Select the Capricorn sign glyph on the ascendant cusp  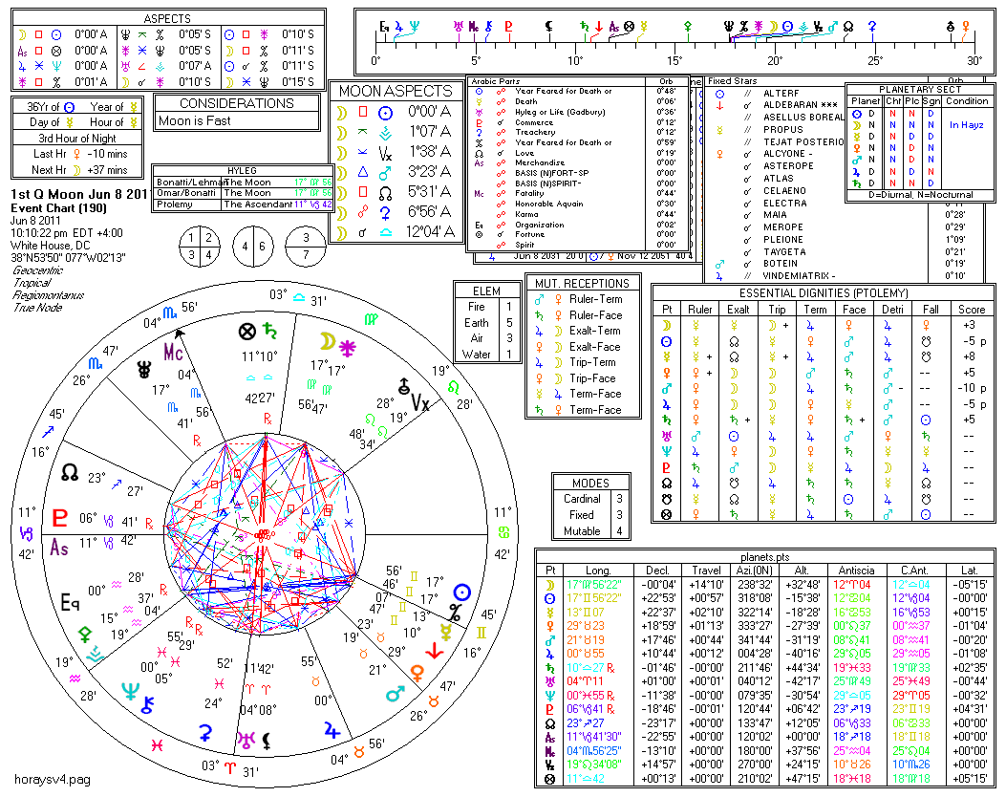(x=27, y=533)
